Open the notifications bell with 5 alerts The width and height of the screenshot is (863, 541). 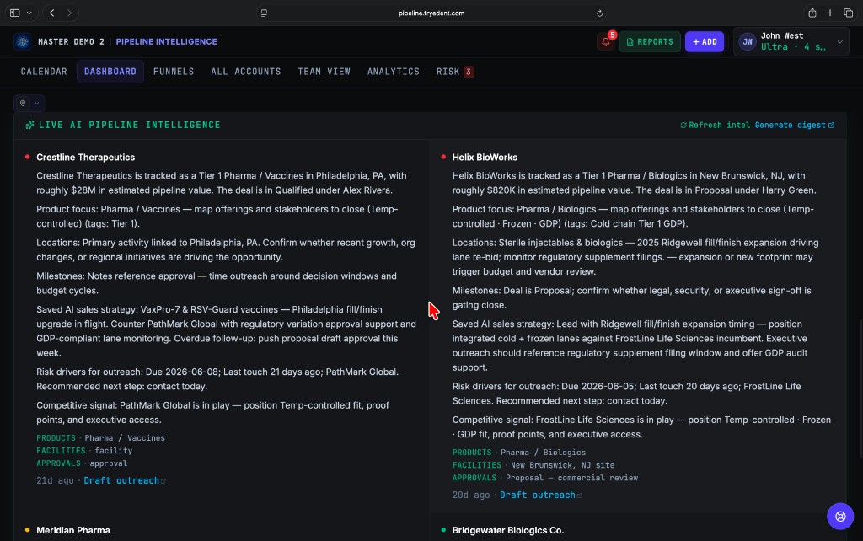coord(606,42)
